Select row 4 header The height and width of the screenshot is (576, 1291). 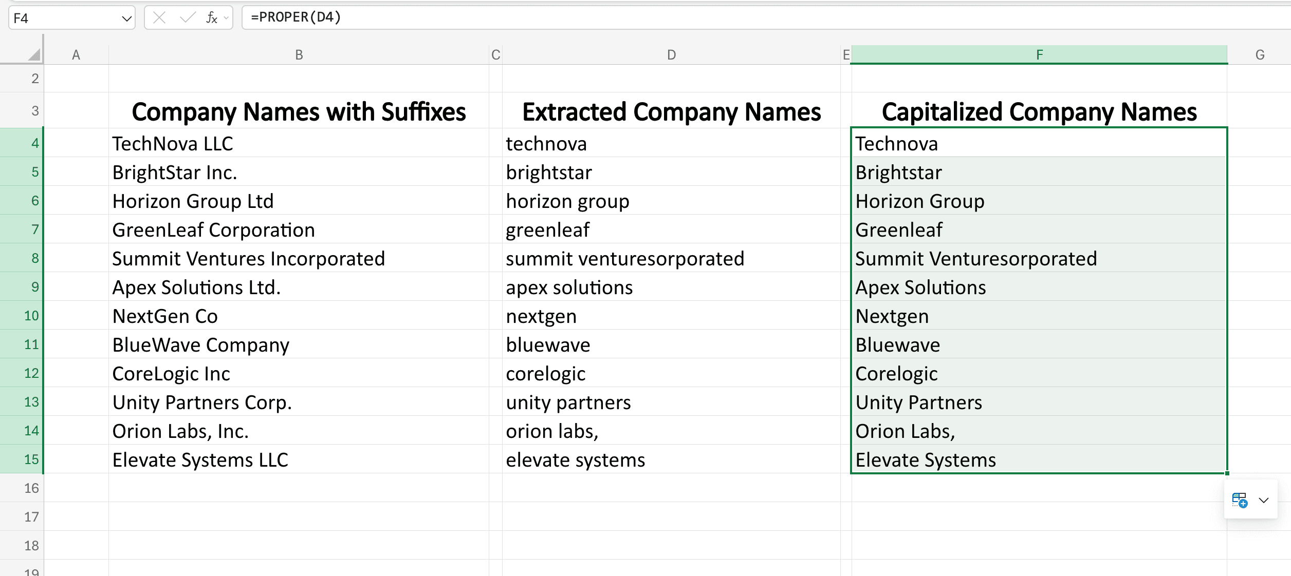32,143
